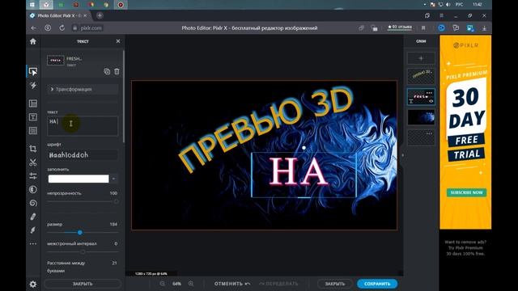The height and width of the screenshot is (291, 518).
Task: Open the lightning-bolt quick tools icon
Action: pos(33,86)
